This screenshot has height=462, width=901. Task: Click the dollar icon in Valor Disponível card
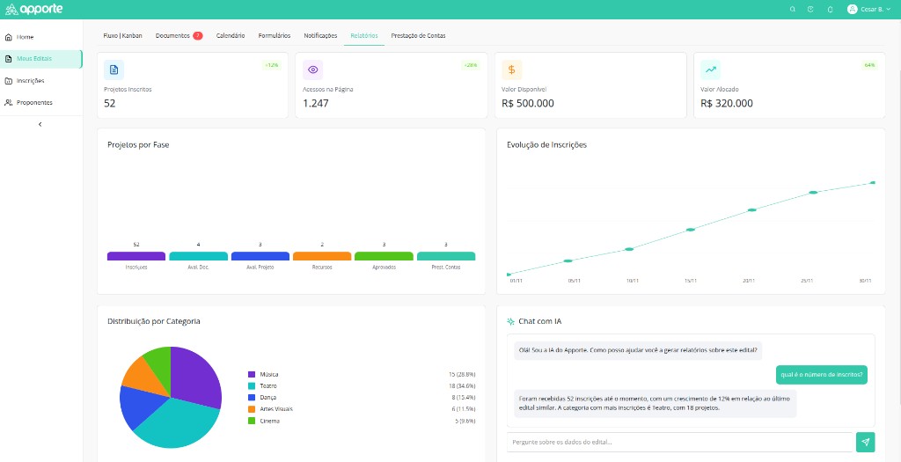coord(511,70)
